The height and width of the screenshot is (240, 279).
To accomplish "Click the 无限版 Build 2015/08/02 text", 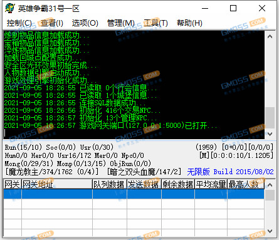I will pyautogui.click(x=230, y=172).
